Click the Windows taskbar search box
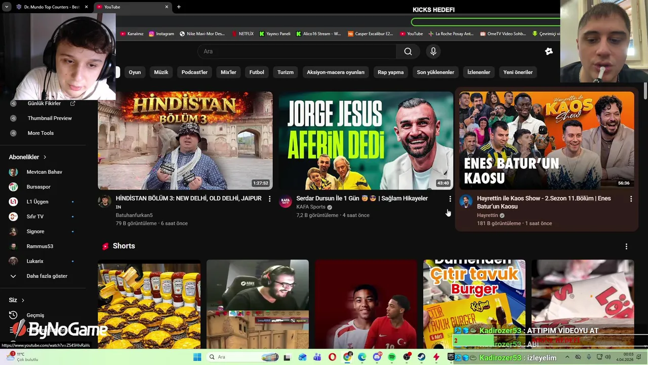This screenshot has height=365, width=648. click(x=242, y=357)
